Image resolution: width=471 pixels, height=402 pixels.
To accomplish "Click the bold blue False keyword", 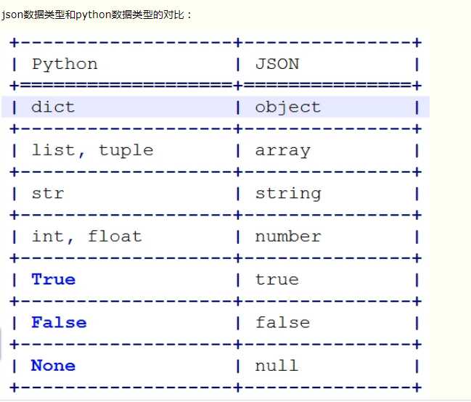I will pos(58,322).
